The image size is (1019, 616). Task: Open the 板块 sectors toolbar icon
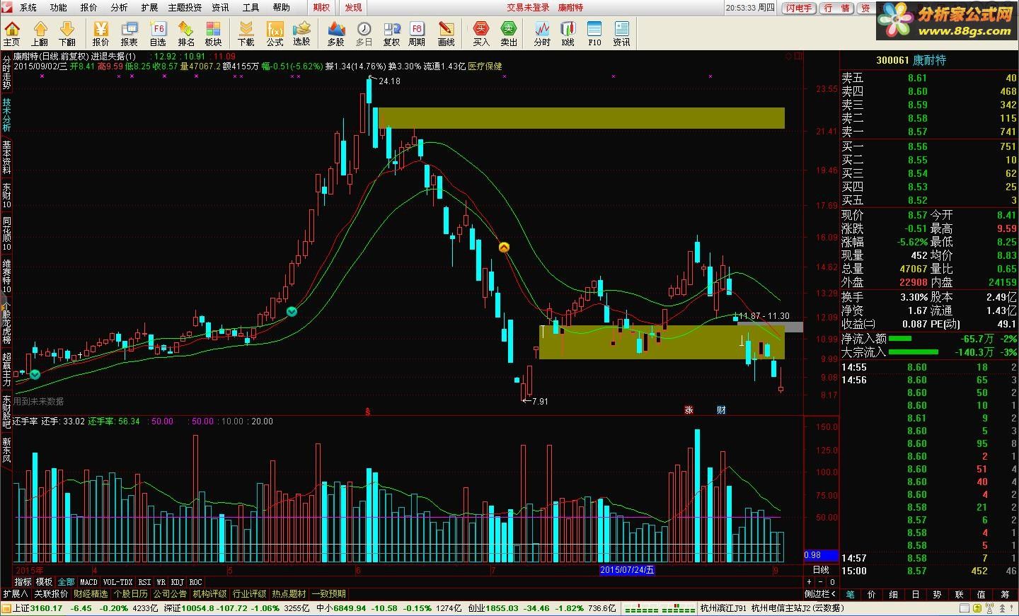pyautogui.click(x=213, y=33)
